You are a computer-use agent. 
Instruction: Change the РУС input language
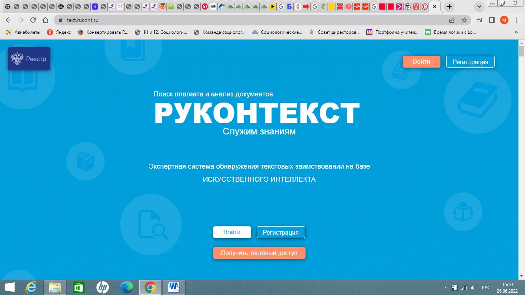coord(486,288)
